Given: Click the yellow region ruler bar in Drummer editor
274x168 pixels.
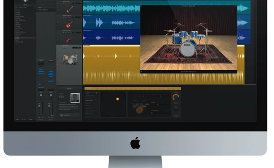Looking at the screenshot, I should pyautogui.click(x=133, y=89).
